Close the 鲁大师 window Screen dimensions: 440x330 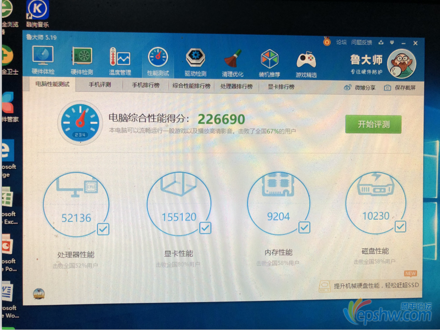415,43
